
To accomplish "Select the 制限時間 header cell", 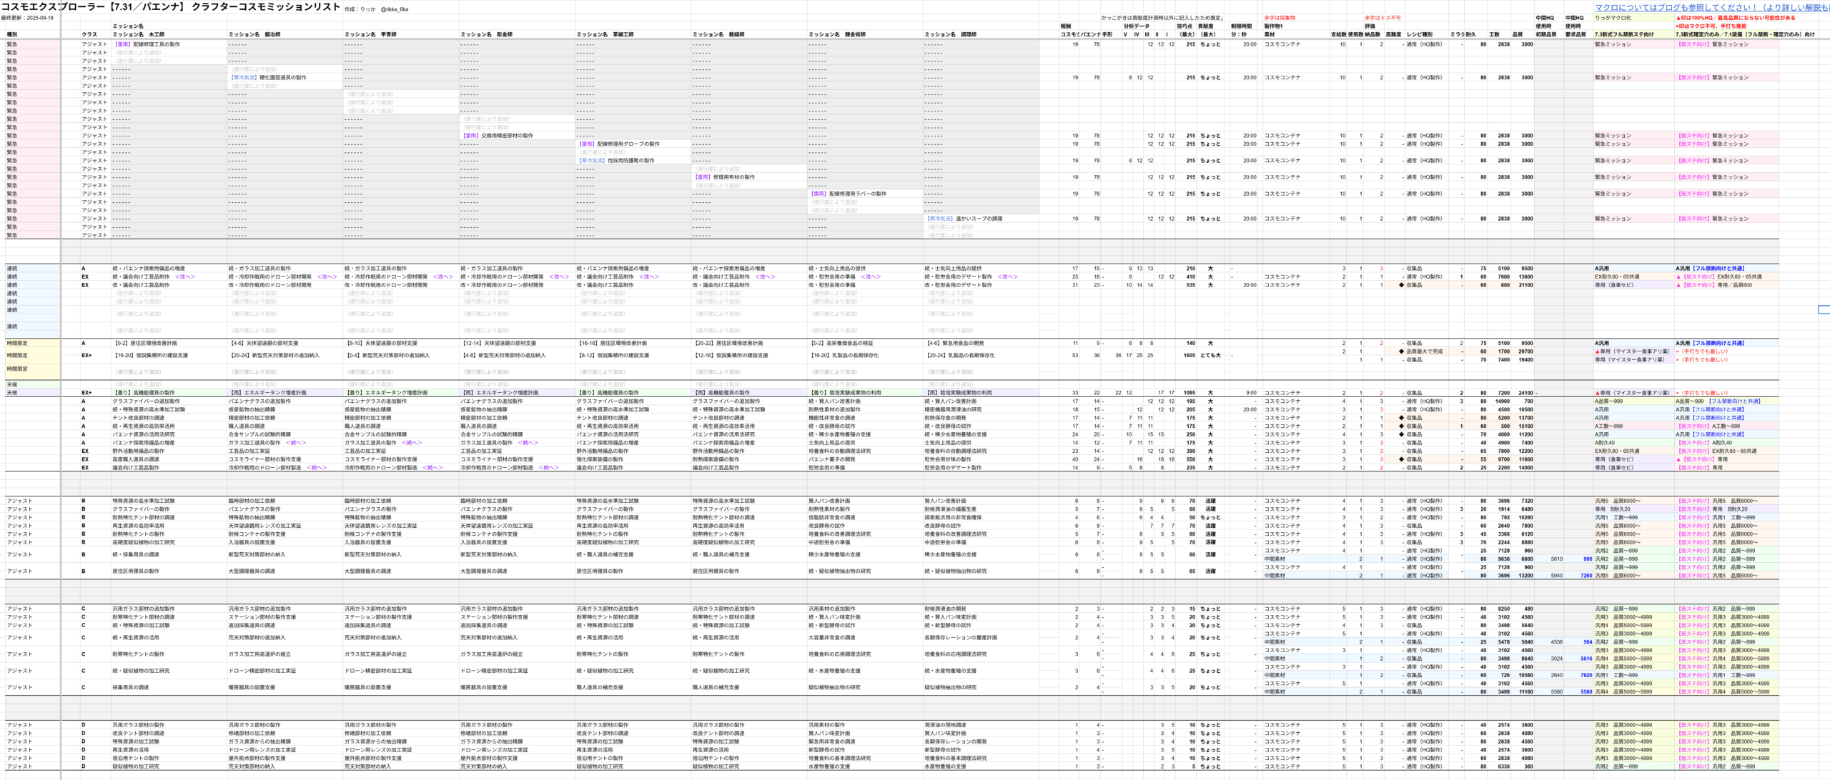I will coord(1241,26).
